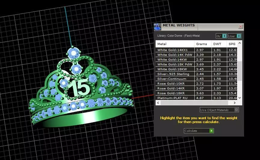
Task: Click the 4.87 grams value for Platinum
Action: [x=200, y=98]
